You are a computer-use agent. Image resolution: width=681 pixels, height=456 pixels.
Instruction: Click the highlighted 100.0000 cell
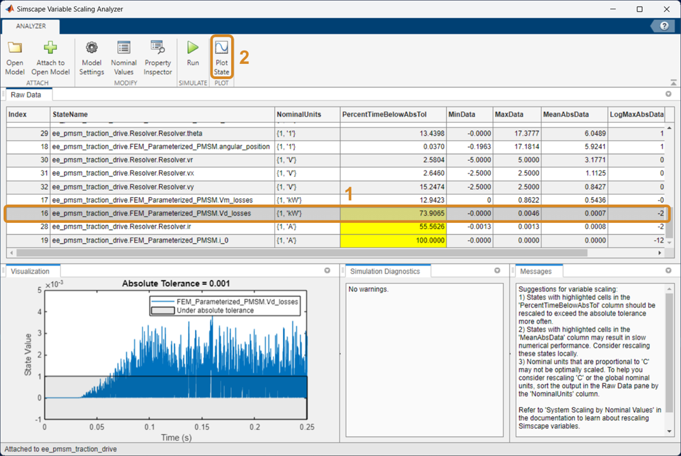pos(393,241)
